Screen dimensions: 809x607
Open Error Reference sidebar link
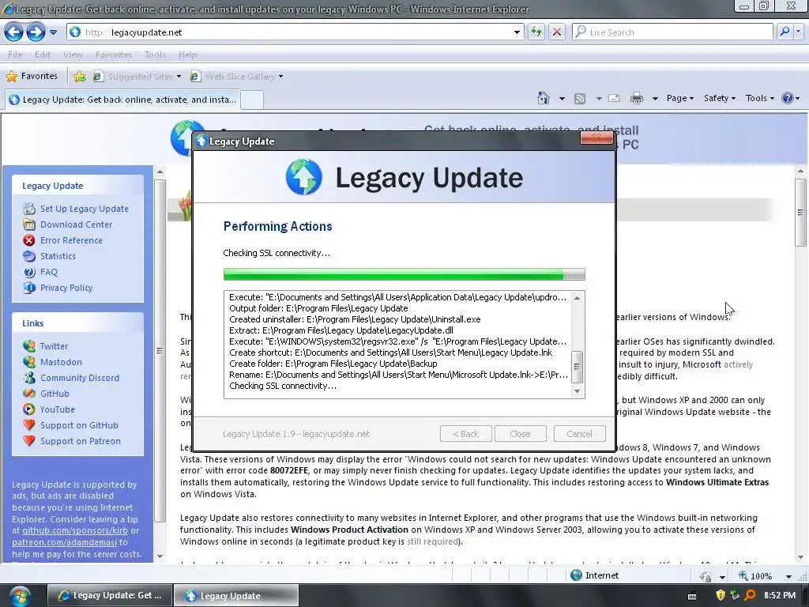[72, 240]
